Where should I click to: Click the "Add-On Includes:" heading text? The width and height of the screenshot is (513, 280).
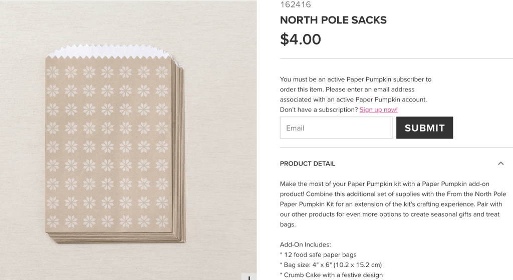coord(305,244)
